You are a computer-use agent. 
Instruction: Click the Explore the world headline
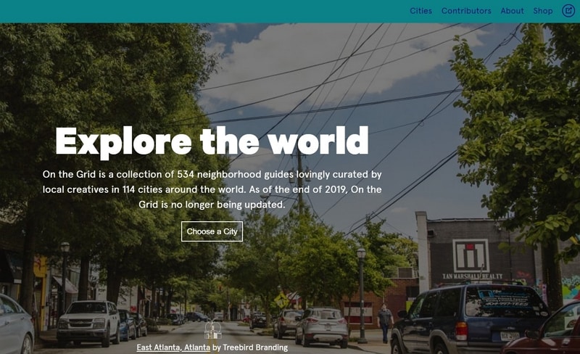click(x=212, y=141)
